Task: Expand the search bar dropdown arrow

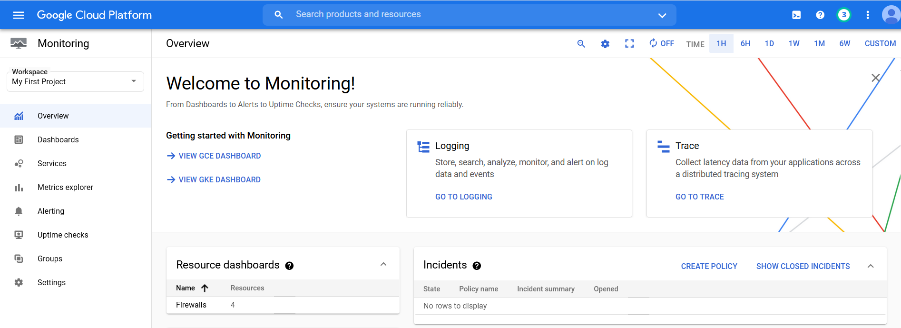Action: [x=662, y=15]
